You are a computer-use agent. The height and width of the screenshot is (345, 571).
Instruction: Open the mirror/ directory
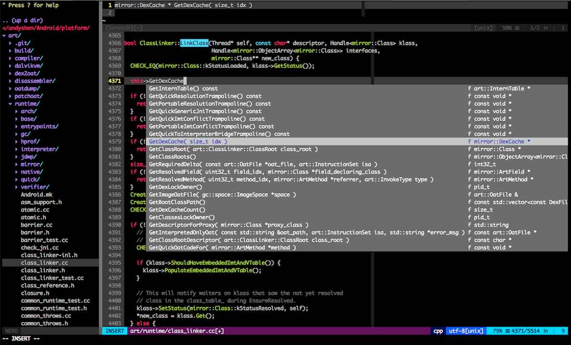pos(32,164)
